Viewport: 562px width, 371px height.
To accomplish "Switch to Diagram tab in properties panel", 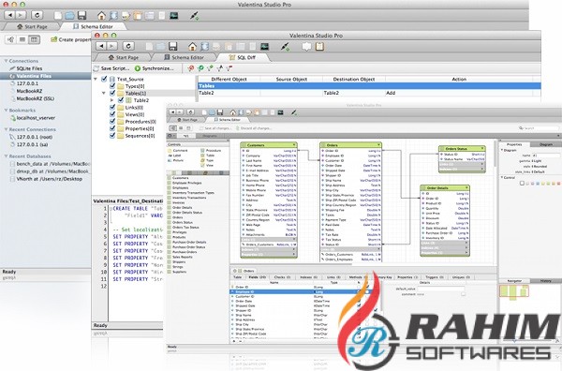I will (546, 144).
